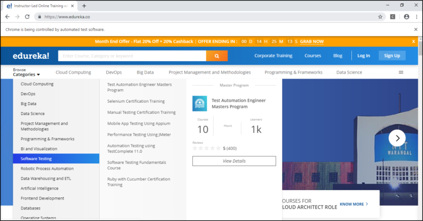Bookmark this page with the star icon

pos(380,17)
